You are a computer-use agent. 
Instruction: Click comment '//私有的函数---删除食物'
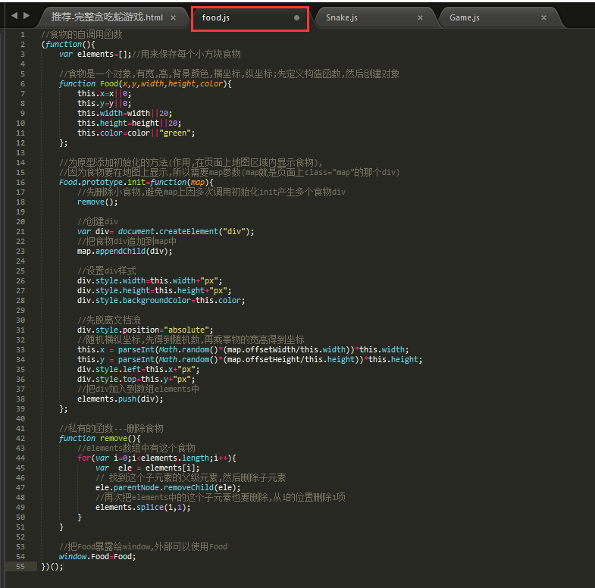tap(111, 428)
